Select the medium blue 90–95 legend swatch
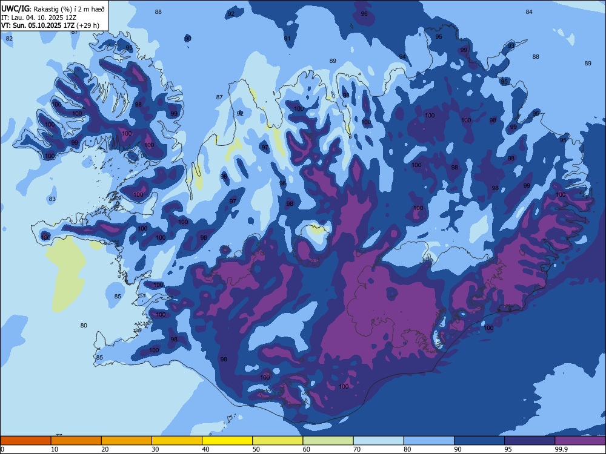 click(479, 441)
